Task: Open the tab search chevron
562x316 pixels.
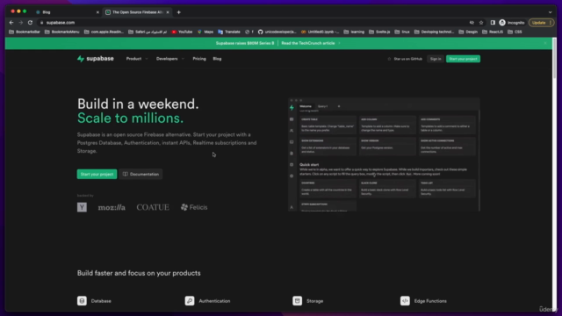Action: coord(551,12)
